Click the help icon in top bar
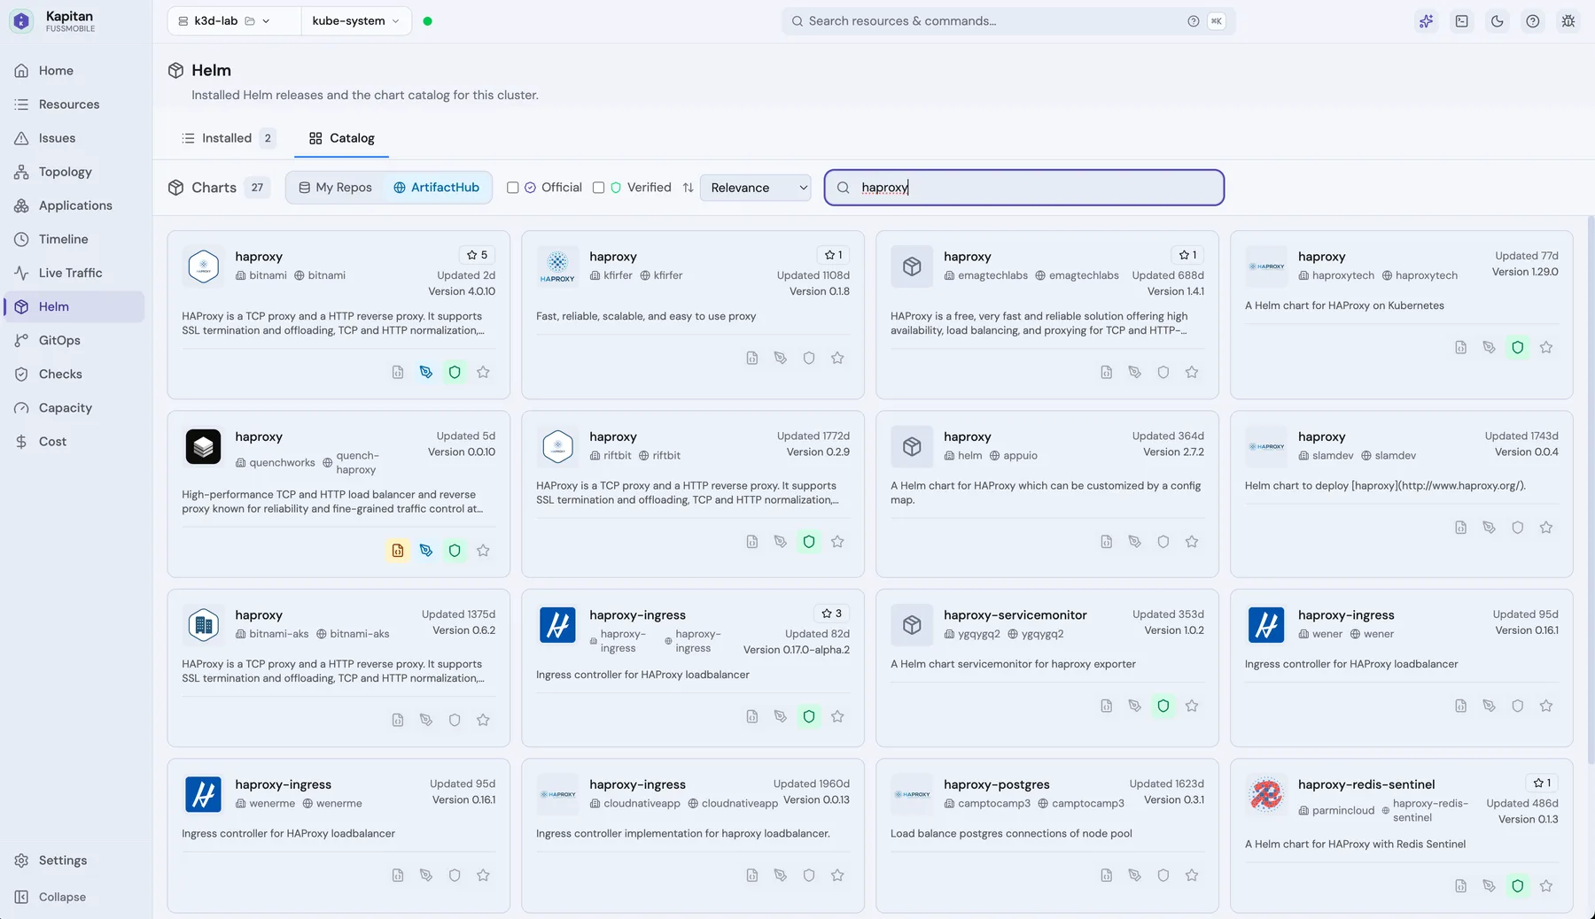The width and height of the screenshot is (1595, 919). (x=1533, y=21)
